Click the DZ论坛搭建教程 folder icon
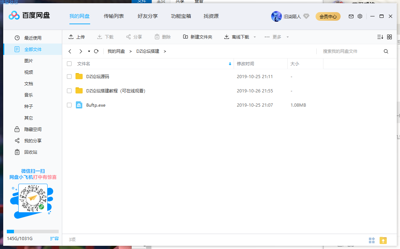 click(79, 91)
